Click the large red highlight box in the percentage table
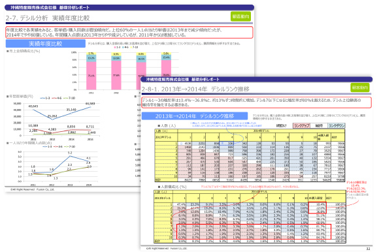379x252 pixels. (254, 232)
